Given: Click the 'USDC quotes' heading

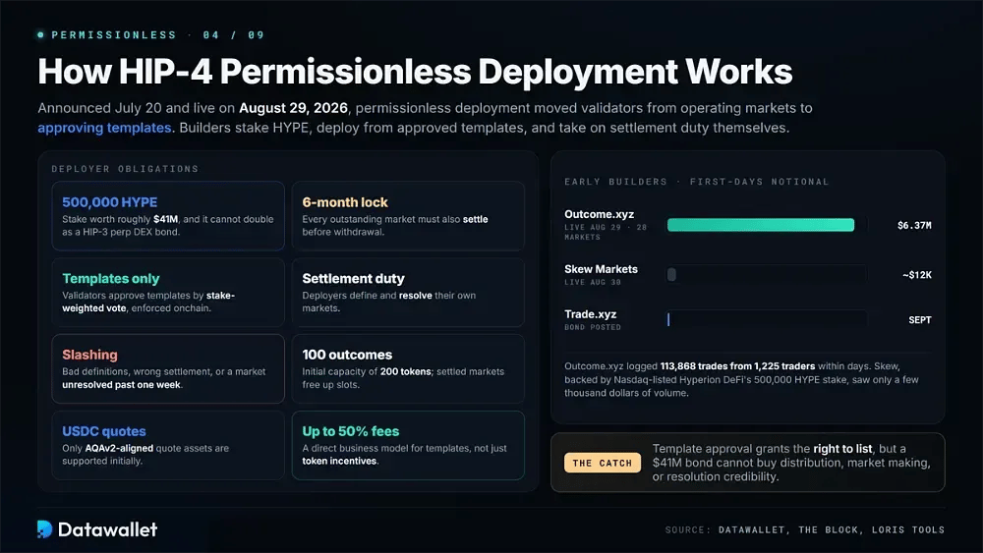Looking at the screenshot, I should coord(104,431).
